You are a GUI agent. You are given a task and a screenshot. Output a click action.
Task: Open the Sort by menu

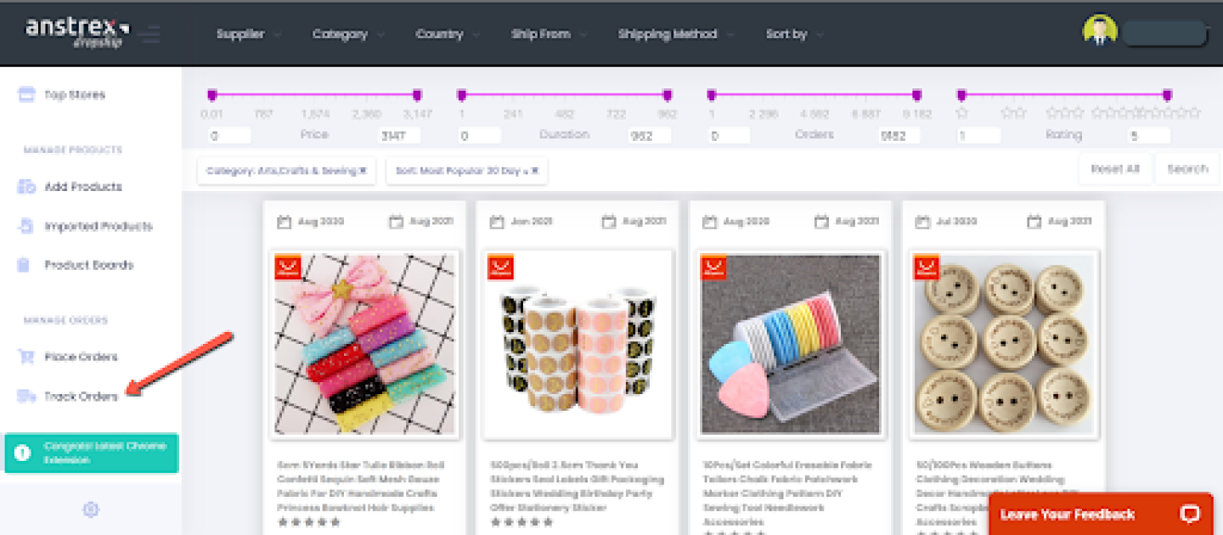794,35
